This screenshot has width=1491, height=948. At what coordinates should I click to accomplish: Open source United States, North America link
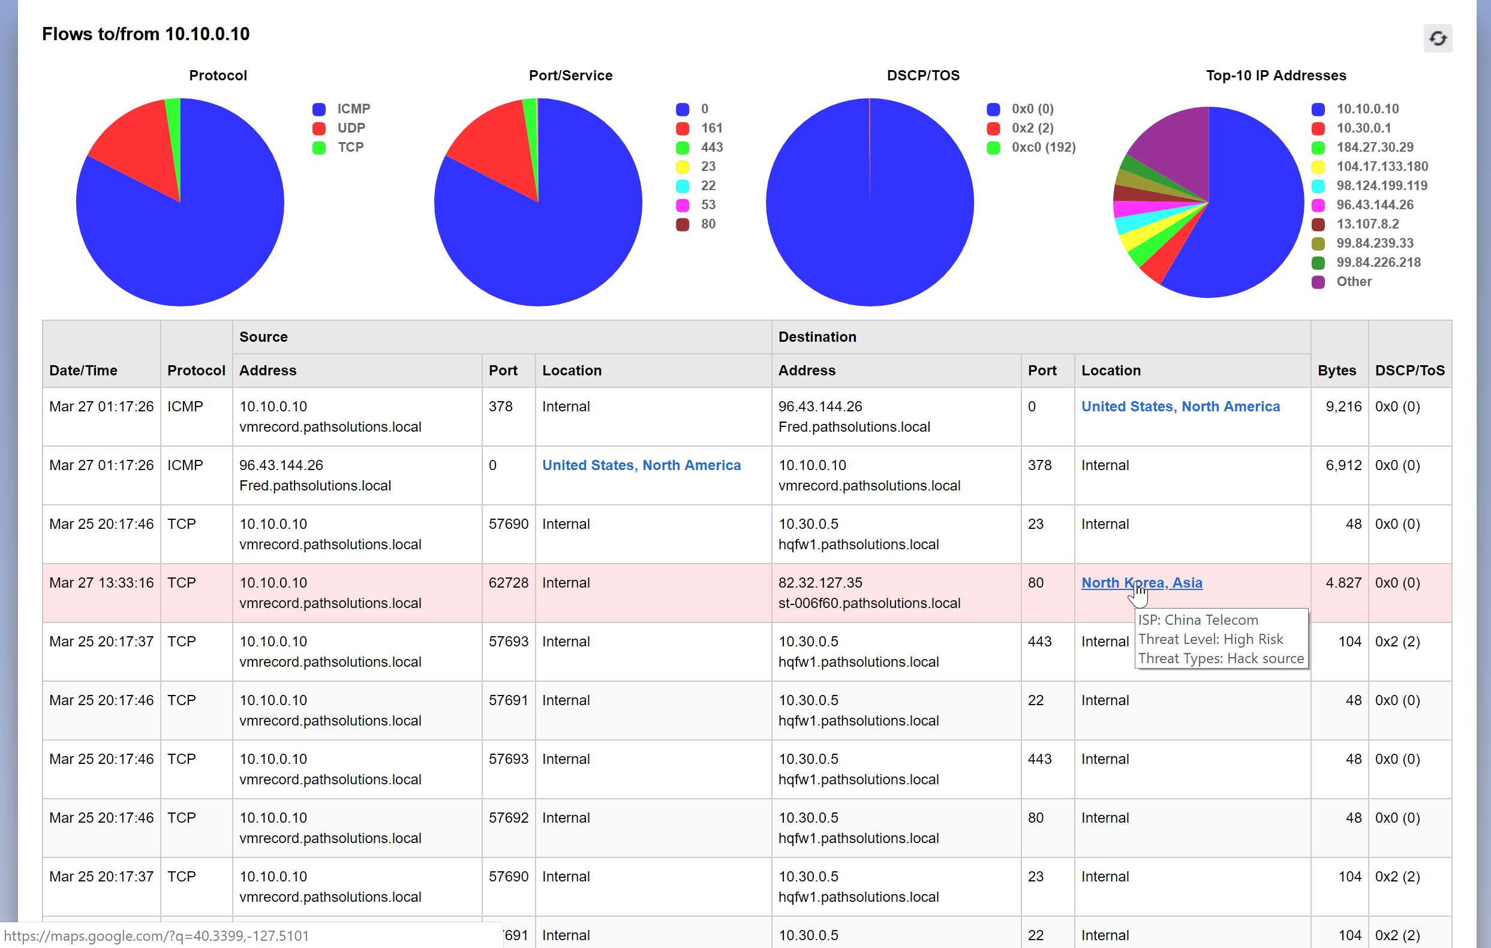click(x=641, y=465)
